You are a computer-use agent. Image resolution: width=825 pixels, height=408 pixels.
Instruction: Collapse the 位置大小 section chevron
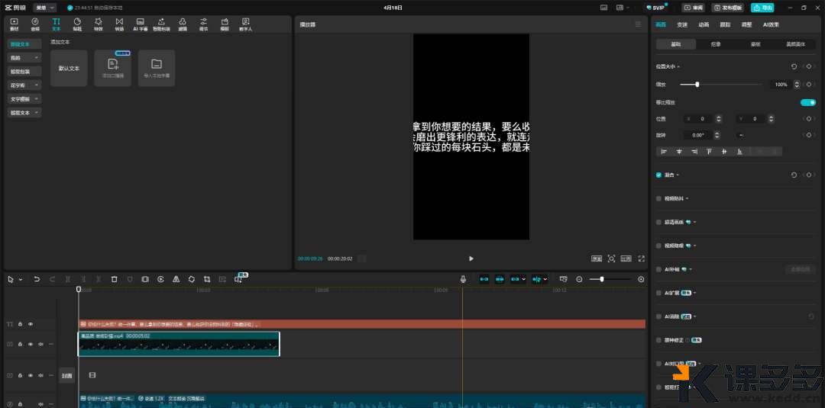678,66
